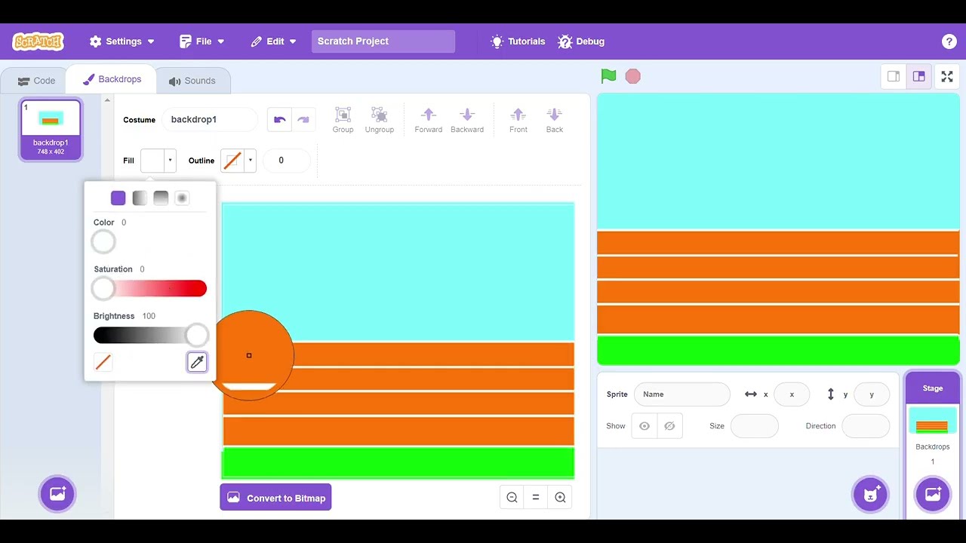Edit the sprite Name field
Viewport: 966px width, 543px height.
point(682,394)
